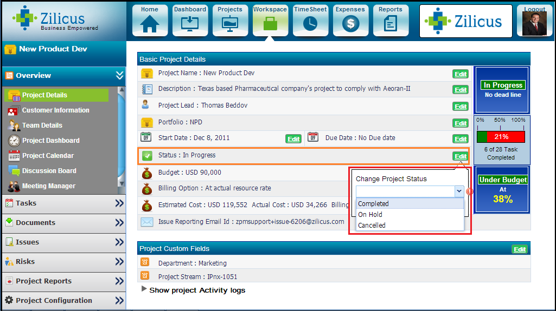Click Edit on Project Custom Fields
Image resolution: width=556 pixels, height=311 pixels.
click(x=520, y=249)
